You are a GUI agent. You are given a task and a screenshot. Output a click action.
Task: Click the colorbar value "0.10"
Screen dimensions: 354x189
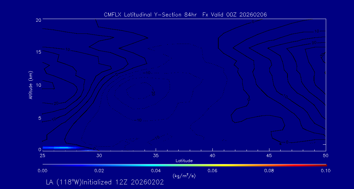point(325,171)
